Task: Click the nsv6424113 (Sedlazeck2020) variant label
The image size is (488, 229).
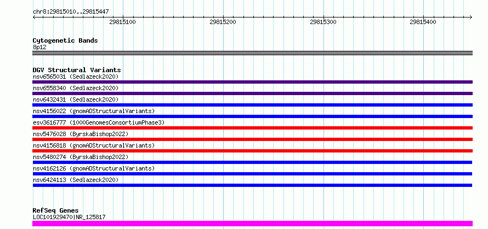Action: pos(76,180)
